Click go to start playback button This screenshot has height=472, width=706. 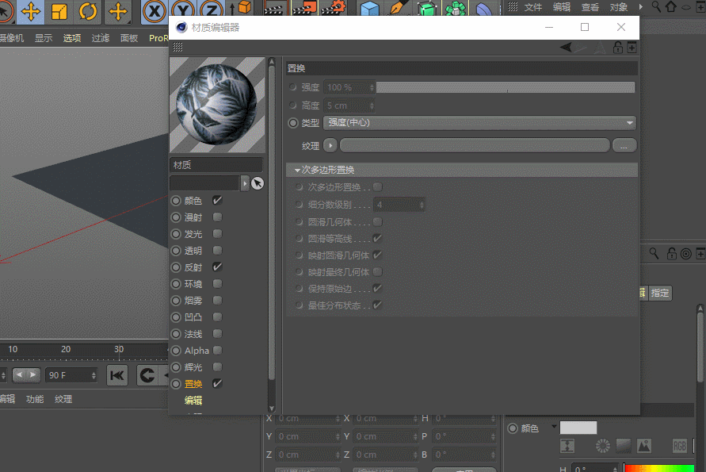tap(117, 375)
